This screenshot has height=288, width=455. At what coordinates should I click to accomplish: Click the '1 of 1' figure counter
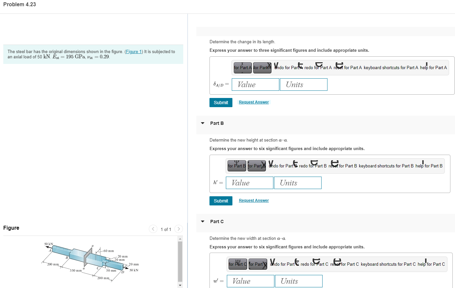166,229
